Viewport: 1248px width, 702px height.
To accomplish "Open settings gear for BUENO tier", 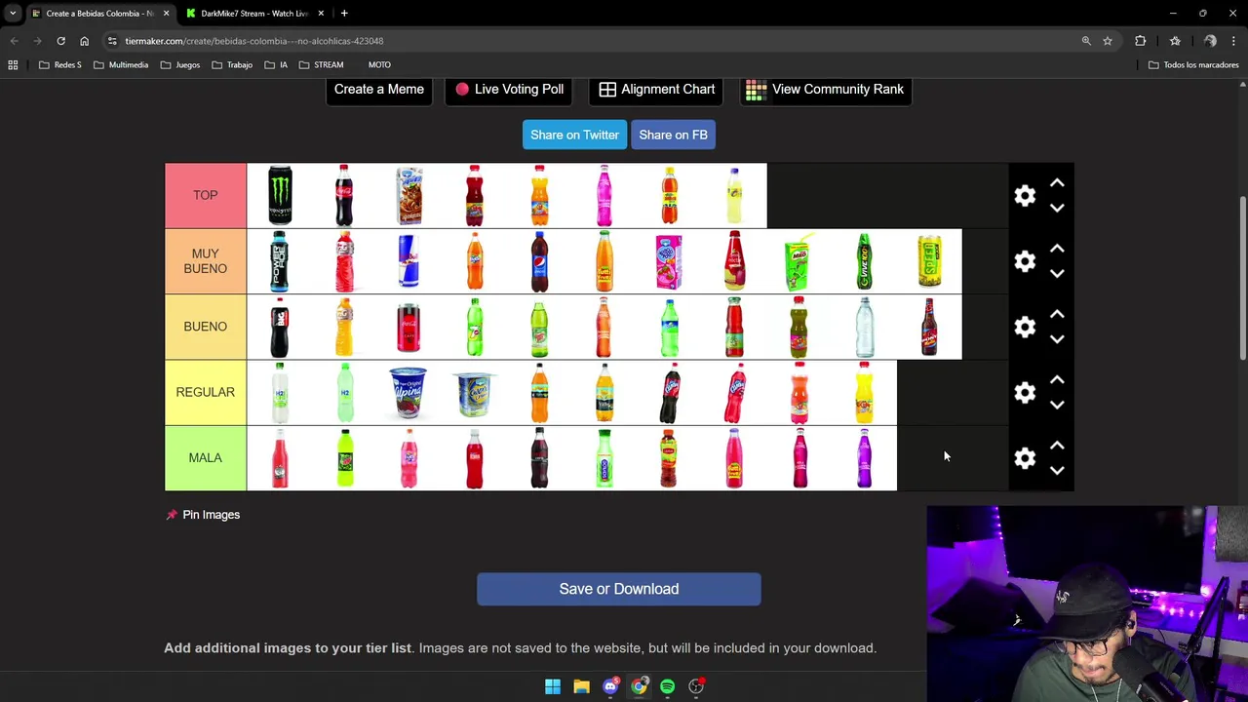I will [1025, 327].
